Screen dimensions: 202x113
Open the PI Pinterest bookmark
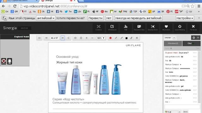[169, 12]
